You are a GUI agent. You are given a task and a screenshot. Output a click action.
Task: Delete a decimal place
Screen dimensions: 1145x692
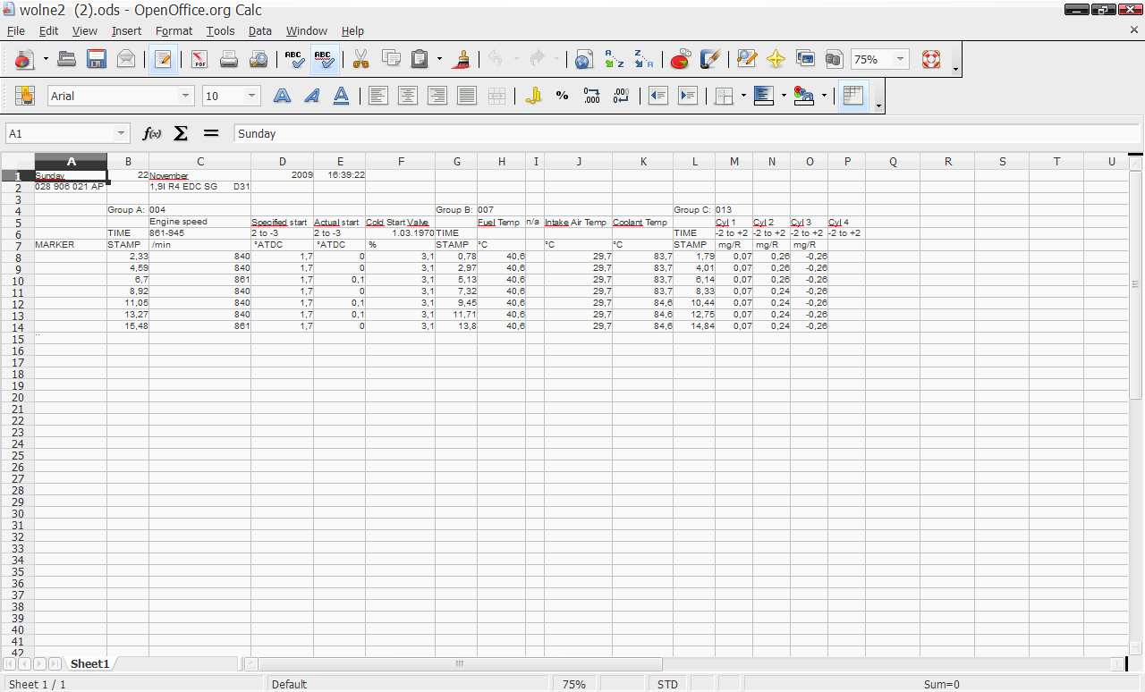pyautogui.click(x=622, y=96)
